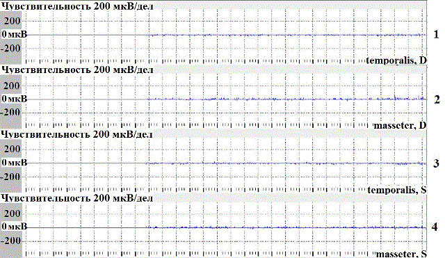The width and height of the screenshot is (445, 258).
Task: Click the '0 мкВ' baseline label of temporalis, D
Action: [15, 34]
